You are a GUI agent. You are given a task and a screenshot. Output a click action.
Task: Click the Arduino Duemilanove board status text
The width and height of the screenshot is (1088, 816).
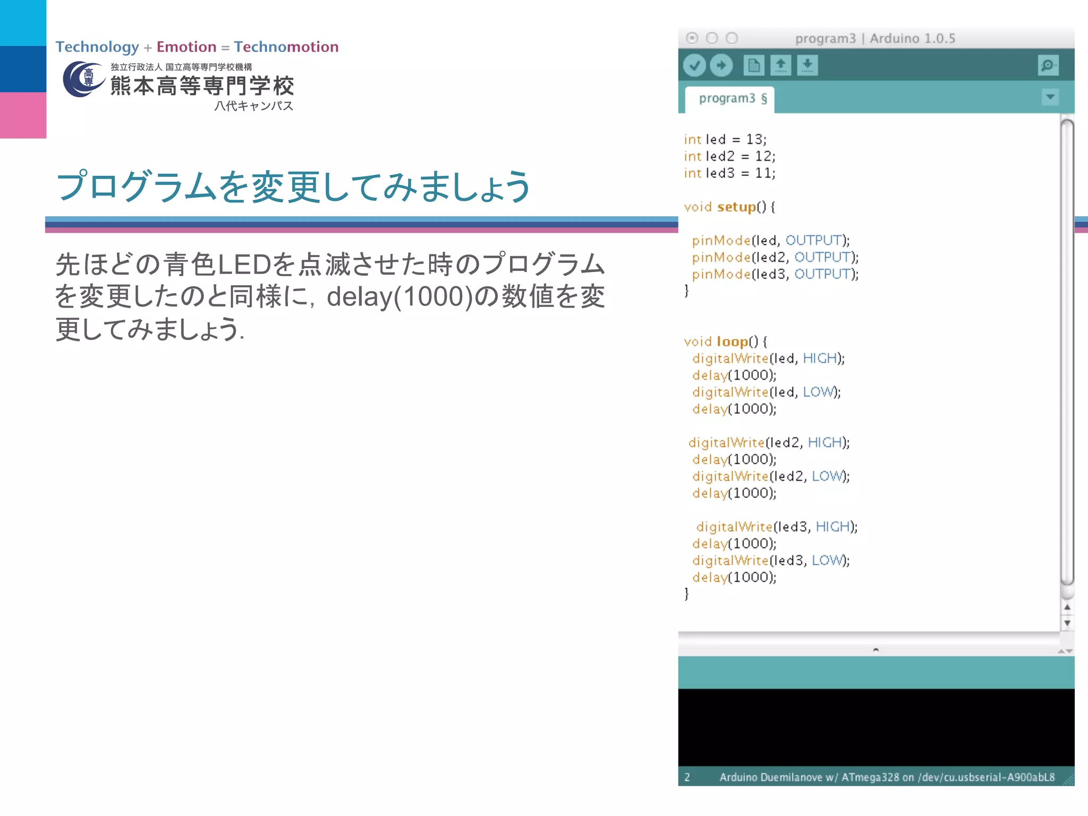point(887,777)
